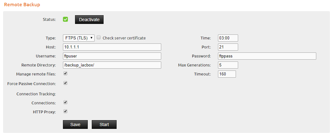Start the remote backup now
This screenshot has width=333, height=136.
pyautogui.click(x=104, y=125)
